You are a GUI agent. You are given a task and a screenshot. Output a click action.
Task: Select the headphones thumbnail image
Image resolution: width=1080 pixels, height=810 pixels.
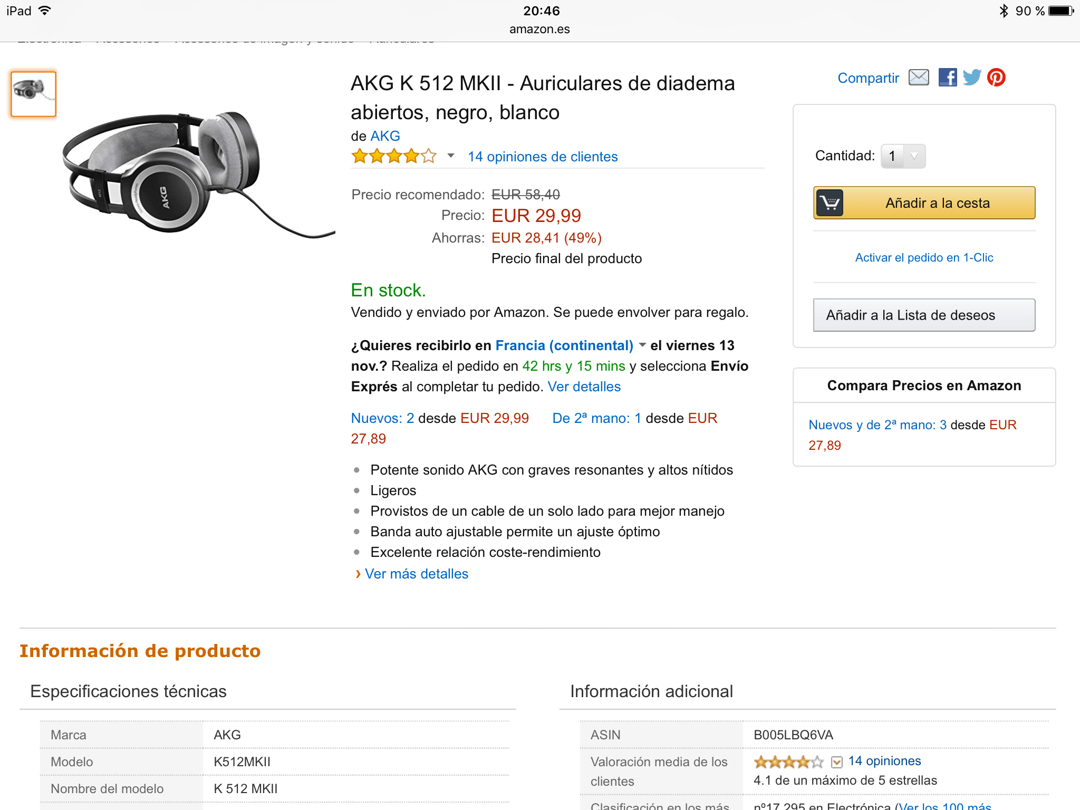(x=34, y=94)
